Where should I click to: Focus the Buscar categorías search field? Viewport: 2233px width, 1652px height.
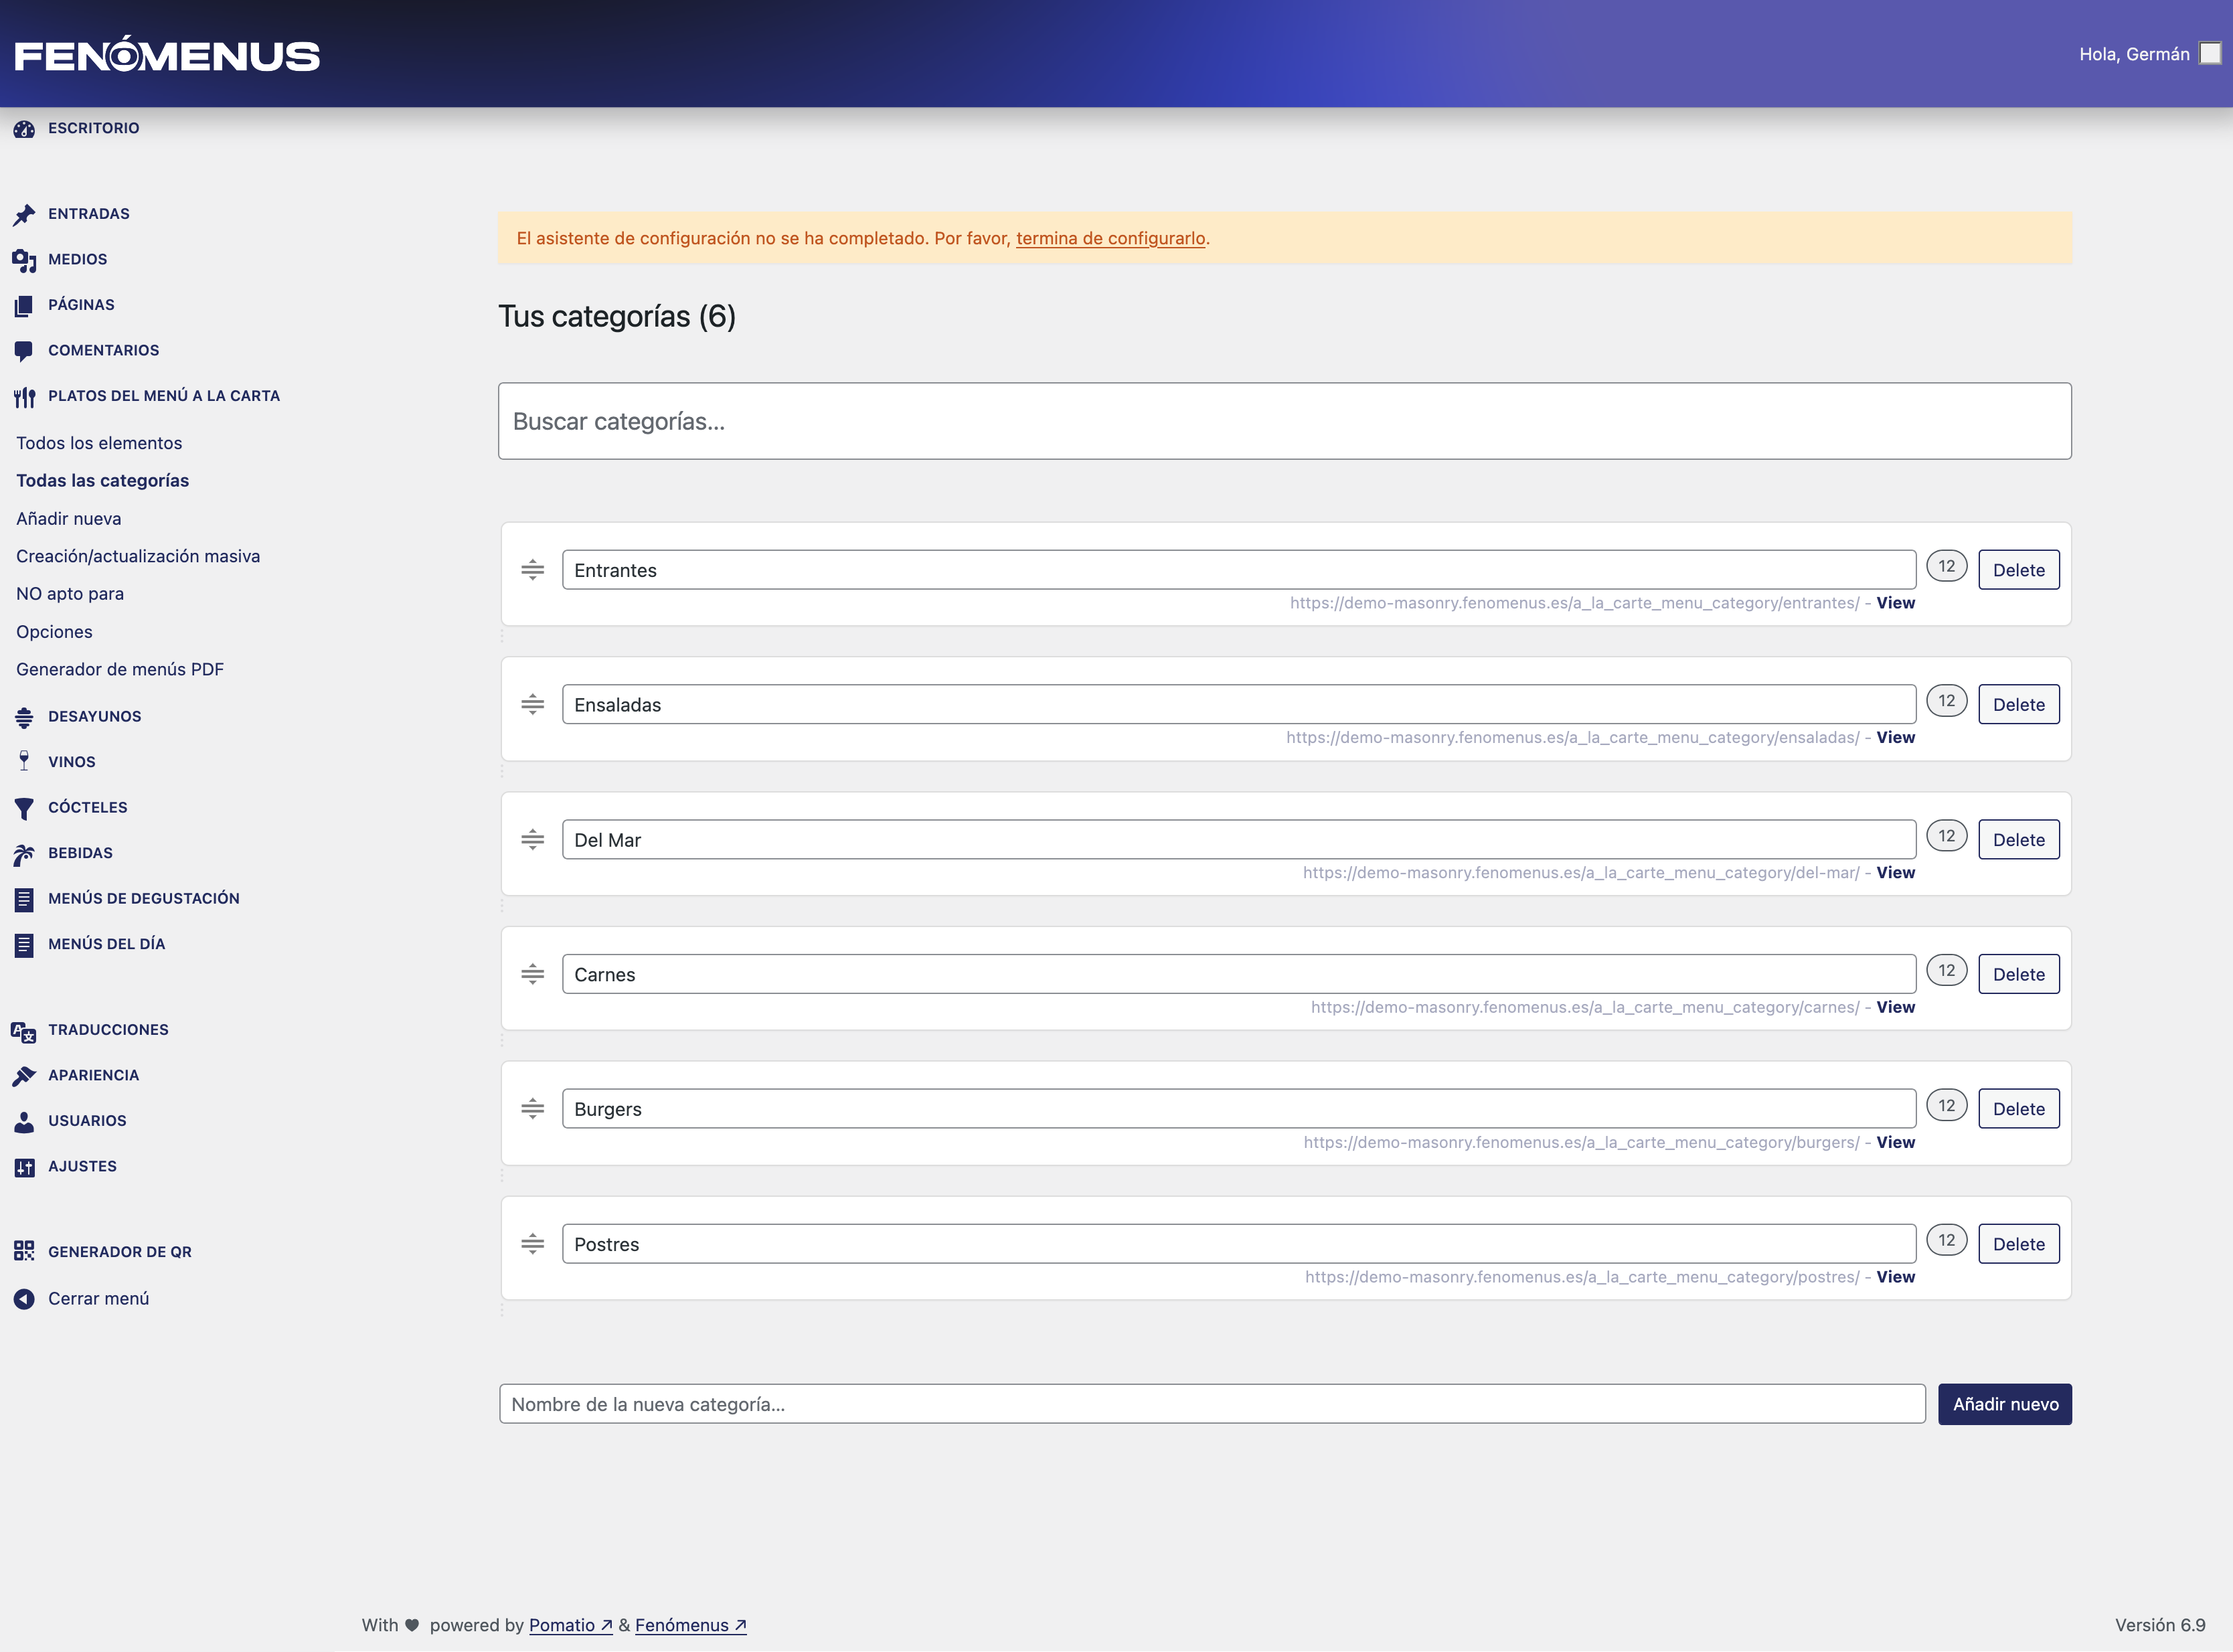click(1284, 421)
